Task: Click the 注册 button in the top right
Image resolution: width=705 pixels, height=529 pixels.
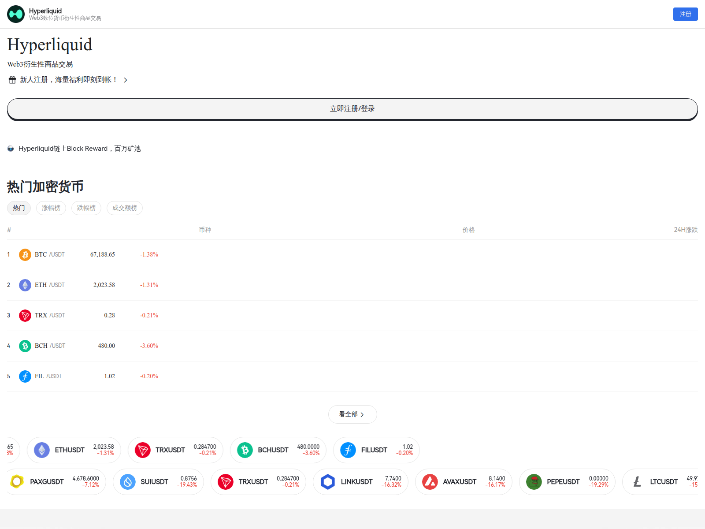Action: click(685, 14)
